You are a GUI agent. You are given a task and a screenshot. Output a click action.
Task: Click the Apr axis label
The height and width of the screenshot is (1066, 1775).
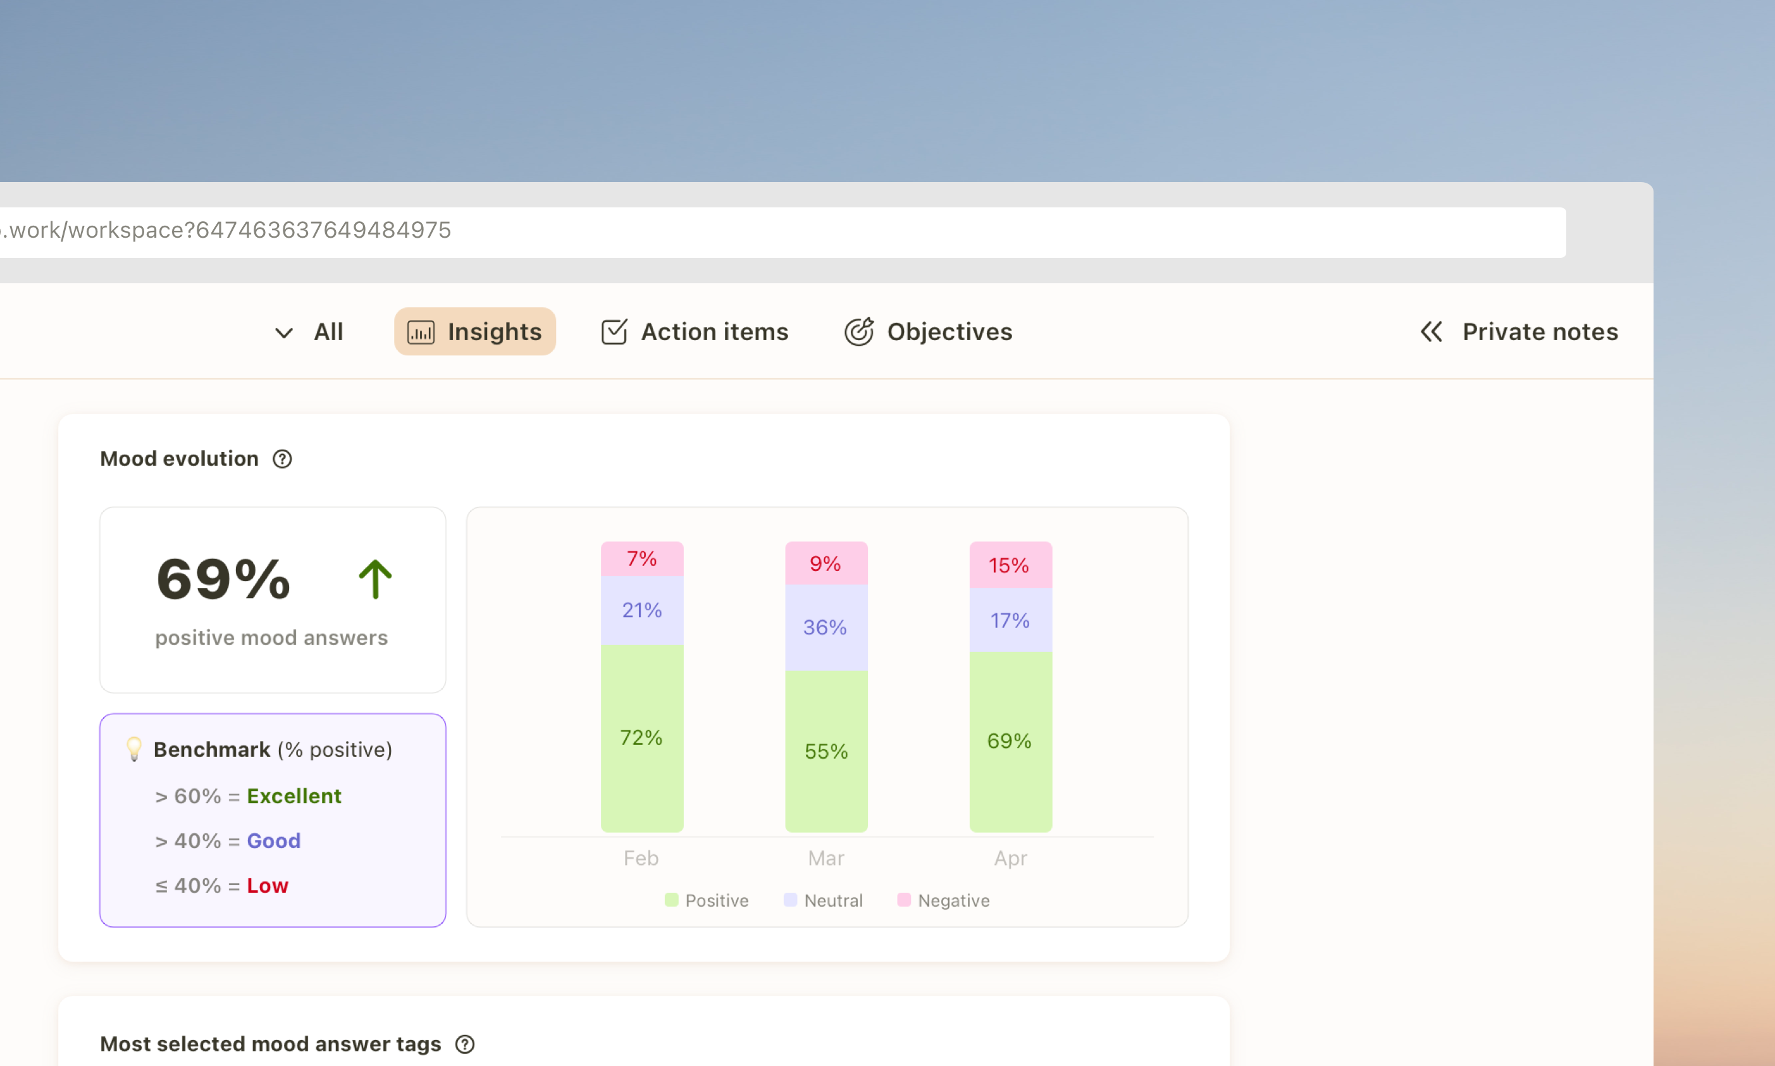(x=1010, y=859)
